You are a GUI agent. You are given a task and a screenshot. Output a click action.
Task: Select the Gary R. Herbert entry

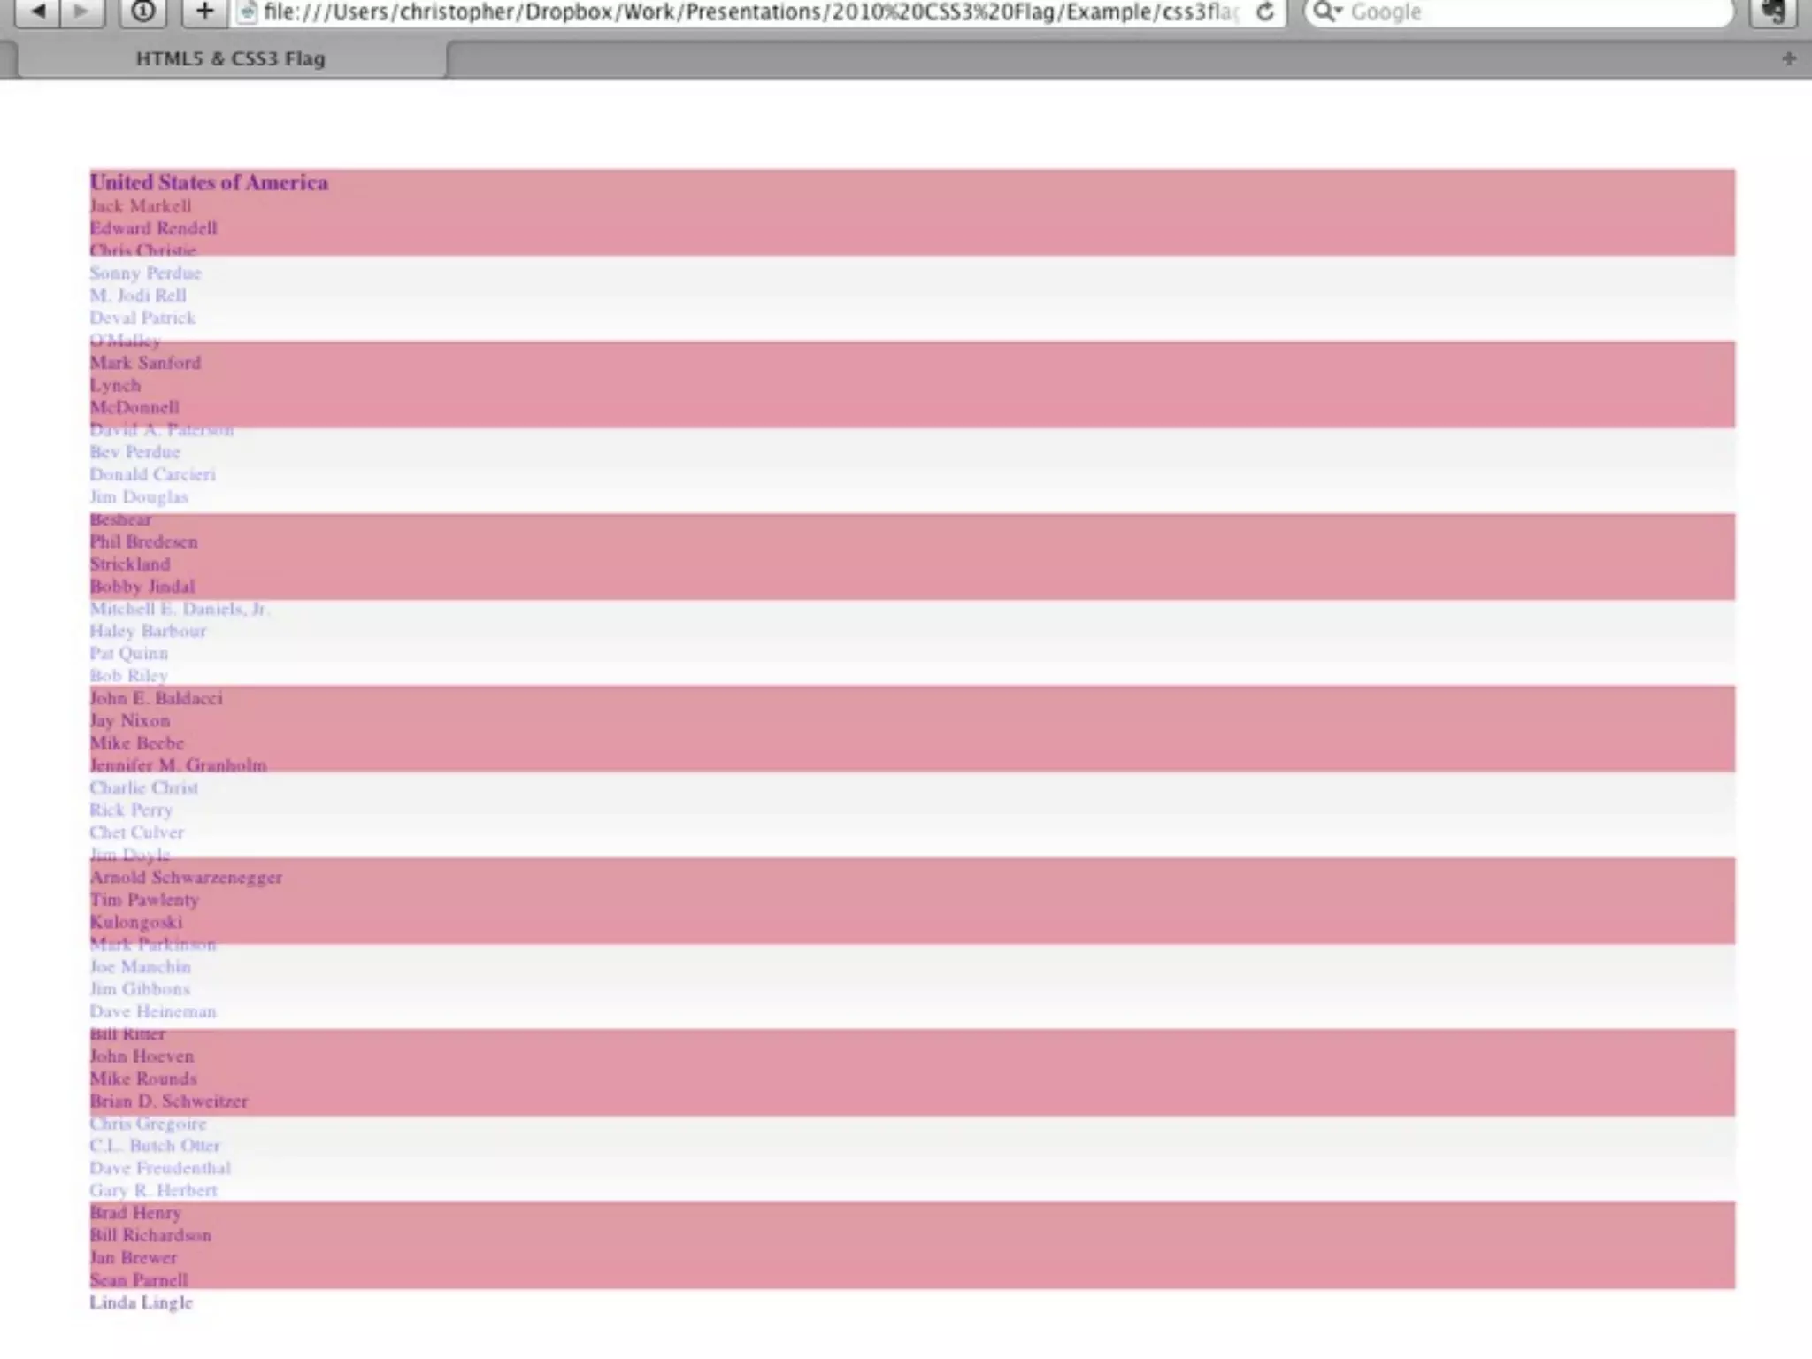[x=153, y=1191]
